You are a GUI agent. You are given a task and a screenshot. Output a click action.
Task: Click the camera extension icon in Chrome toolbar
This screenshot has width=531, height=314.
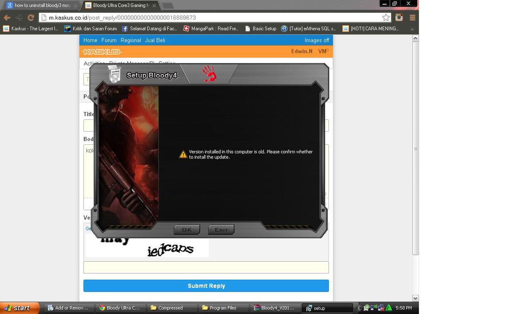coord(399,17)
